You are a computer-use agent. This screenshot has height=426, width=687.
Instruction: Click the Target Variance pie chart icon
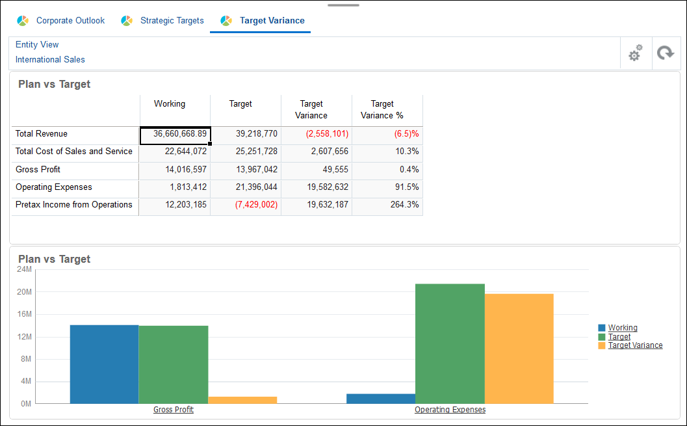coord(226,20)
